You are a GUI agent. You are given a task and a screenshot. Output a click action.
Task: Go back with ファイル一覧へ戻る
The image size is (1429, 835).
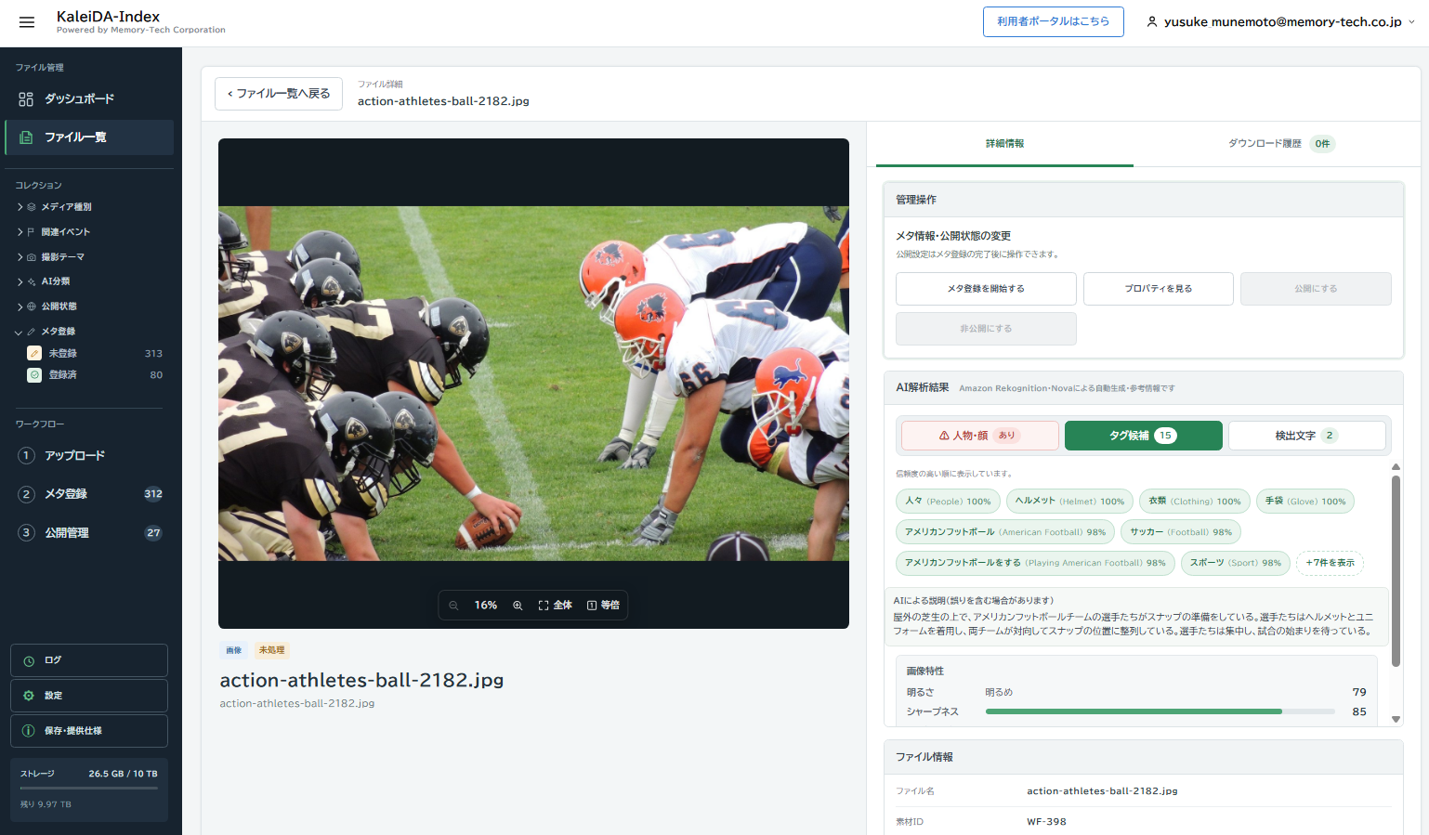[279, 94]
